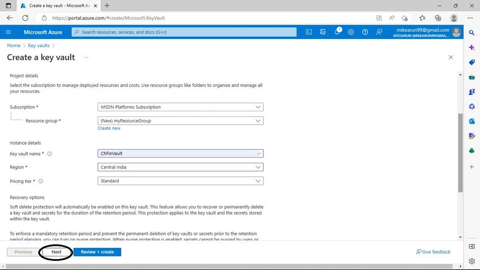
Task: Go back to previous browser page
Action: click(10, 18)
